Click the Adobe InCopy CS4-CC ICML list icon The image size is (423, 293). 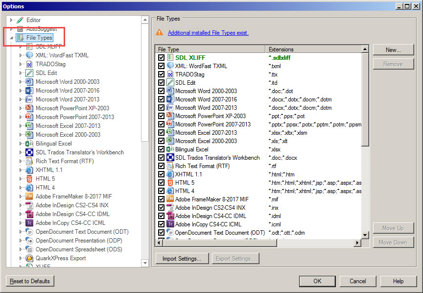tap(170, 224)
